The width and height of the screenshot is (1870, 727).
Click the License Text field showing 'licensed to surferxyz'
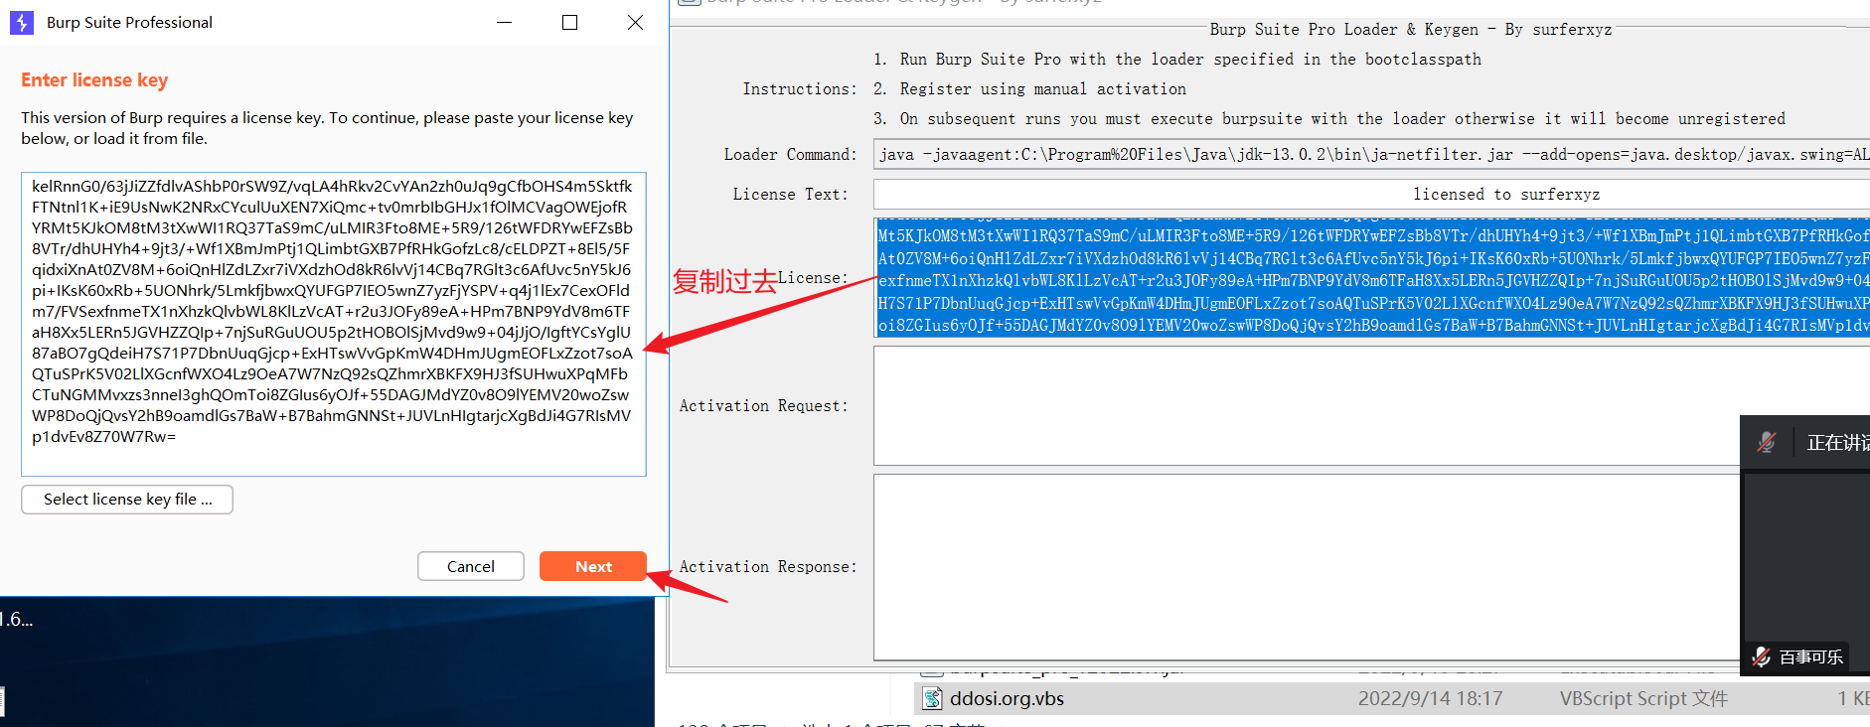[1371, 194]
